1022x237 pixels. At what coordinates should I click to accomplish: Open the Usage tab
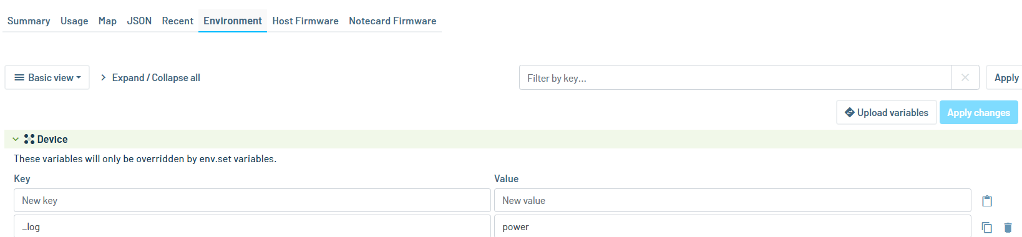click(74, 21)
